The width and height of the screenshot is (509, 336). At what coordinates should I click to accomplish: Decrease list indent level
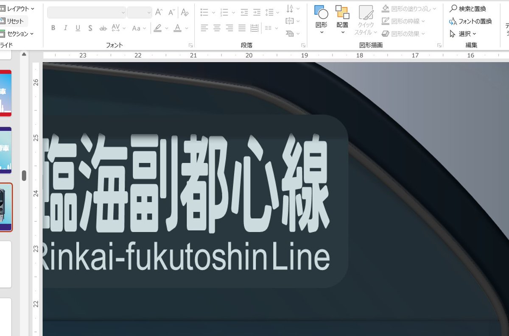[x=244, y=12]
